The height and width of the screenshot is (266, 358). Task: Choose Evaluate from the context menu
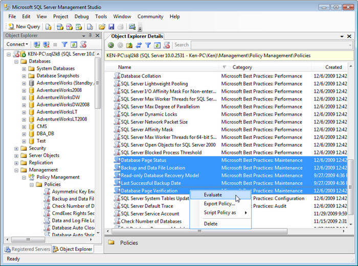(x=213, y=195)
